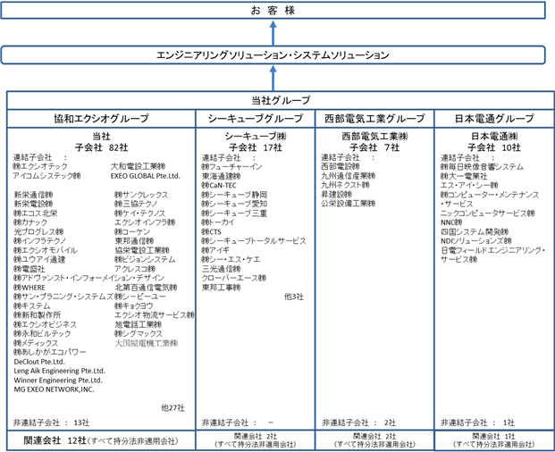
Task: Select ㈱シーキューブトータルサービス entry
Action: click(x=254, y=241)
